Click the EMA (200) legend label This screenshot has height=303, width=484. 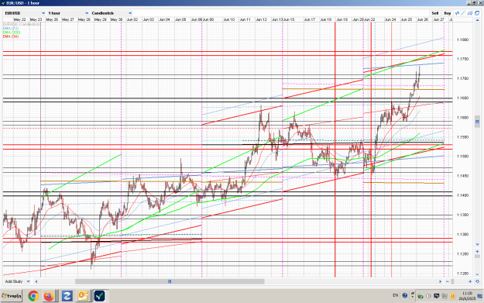12,32
